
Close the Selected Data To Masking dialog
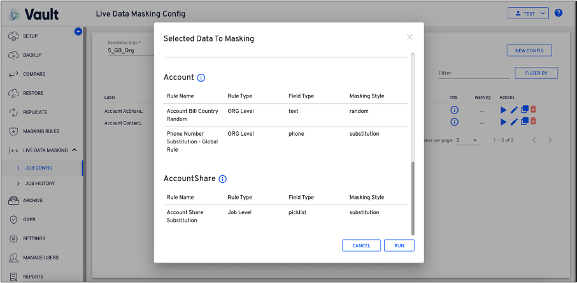[x=410, y=37]
